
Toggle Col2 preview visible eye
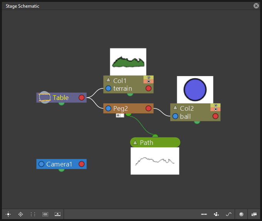point(215,105)
